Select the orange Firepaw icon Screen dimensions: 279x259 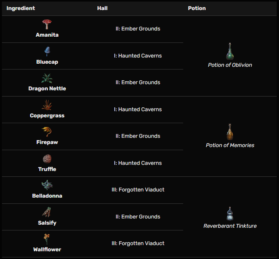(x=47, y=132)
